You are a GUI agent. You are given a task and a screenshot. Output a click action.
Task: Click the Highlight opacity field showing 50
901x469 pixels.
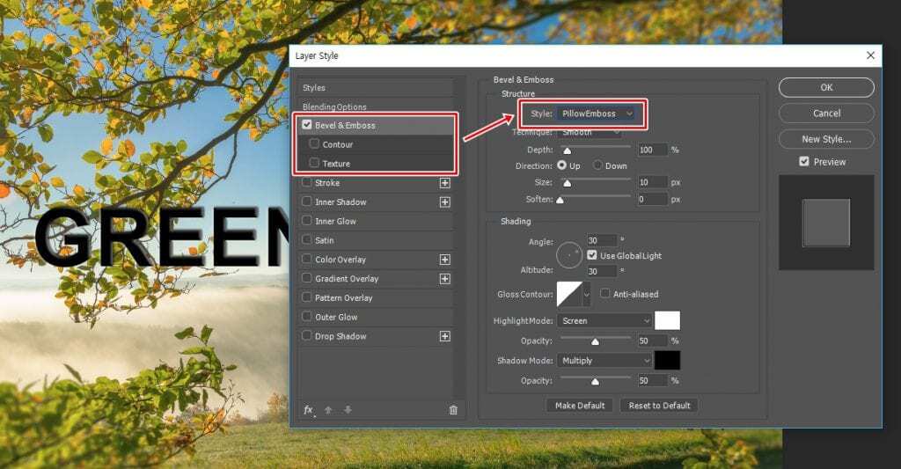tap(652, 341)
